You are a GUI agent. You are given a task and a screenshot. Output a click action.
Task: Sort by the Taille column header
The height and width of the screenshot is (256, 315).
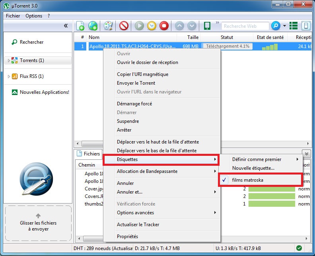point(189,37)
